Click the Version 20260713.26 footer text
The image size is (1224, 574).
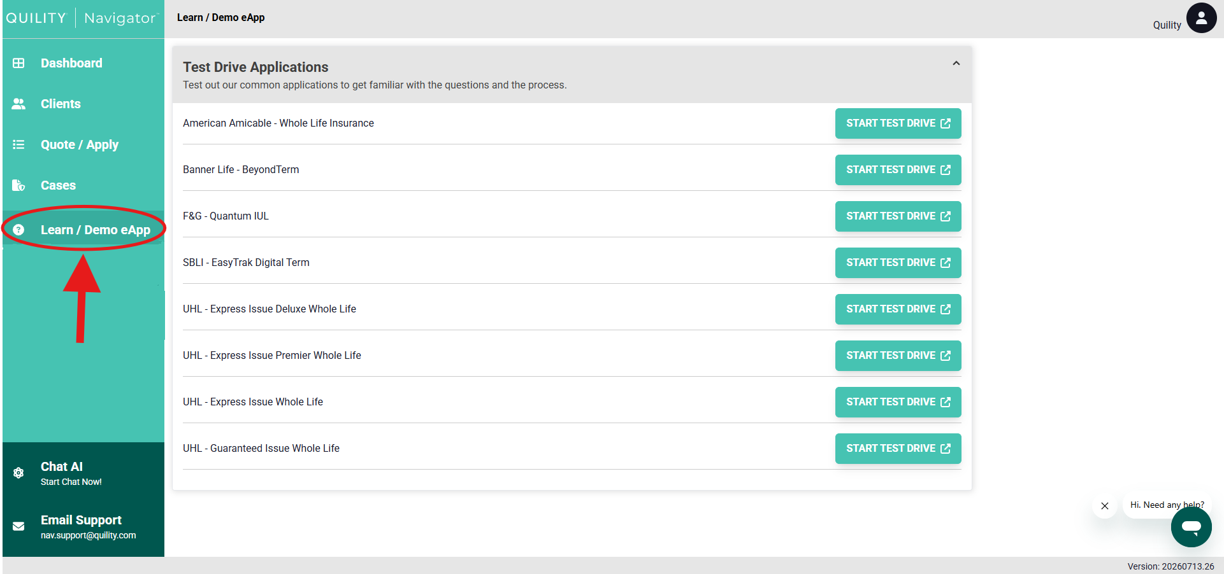tap(1170, 566)
